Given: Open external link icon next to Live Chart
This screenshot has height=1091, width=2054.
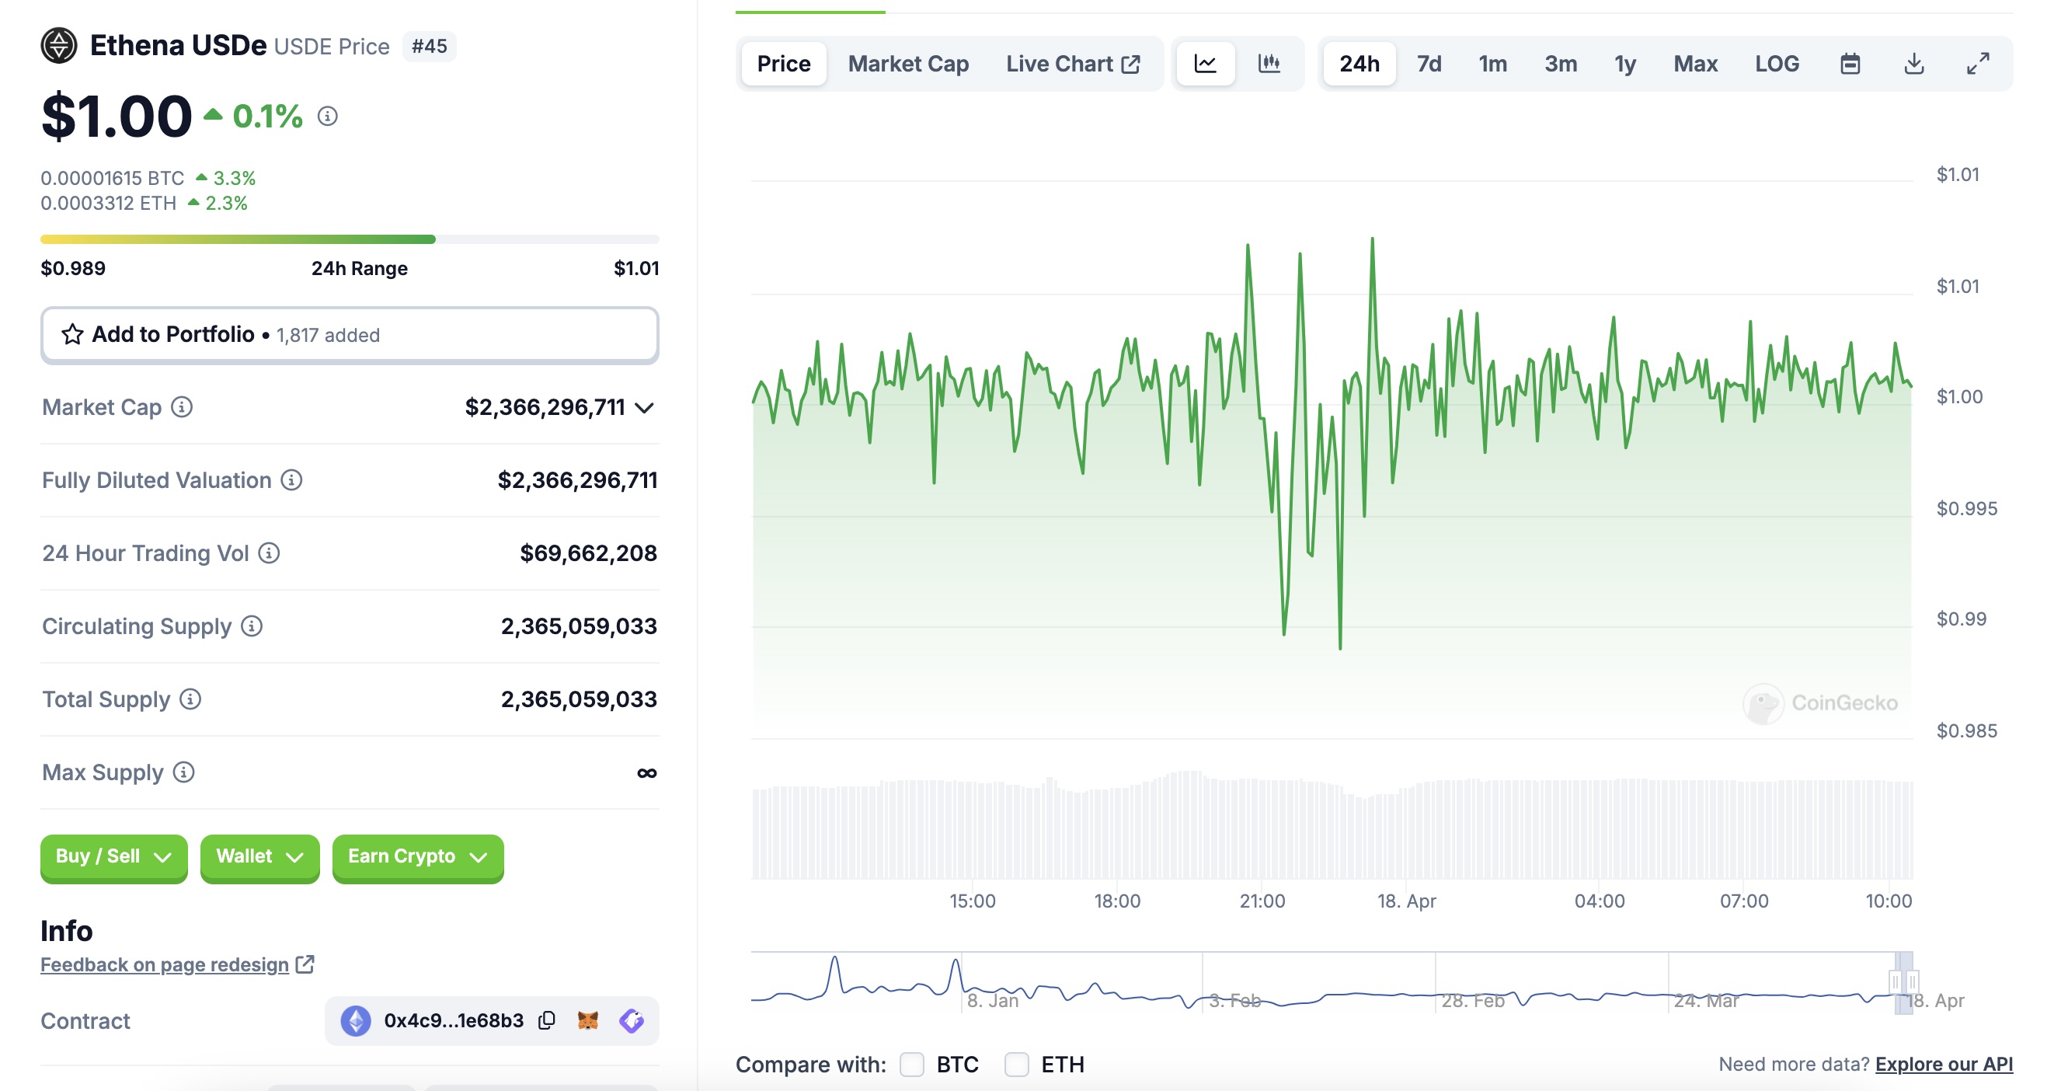Looking at the screenshot, I should click(x=1130, y=64).
